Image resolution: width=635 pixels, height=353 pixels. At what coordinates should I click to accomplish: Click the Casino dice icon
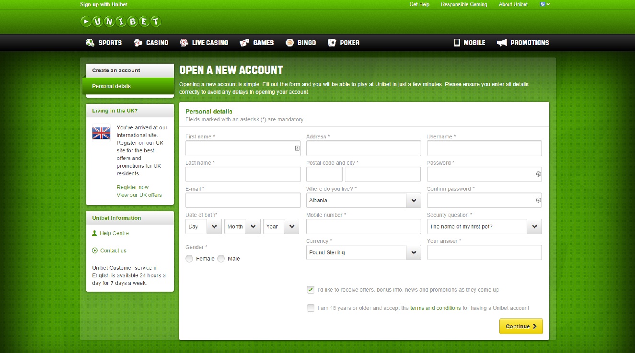pyautogui.click(x=138, y=43)
